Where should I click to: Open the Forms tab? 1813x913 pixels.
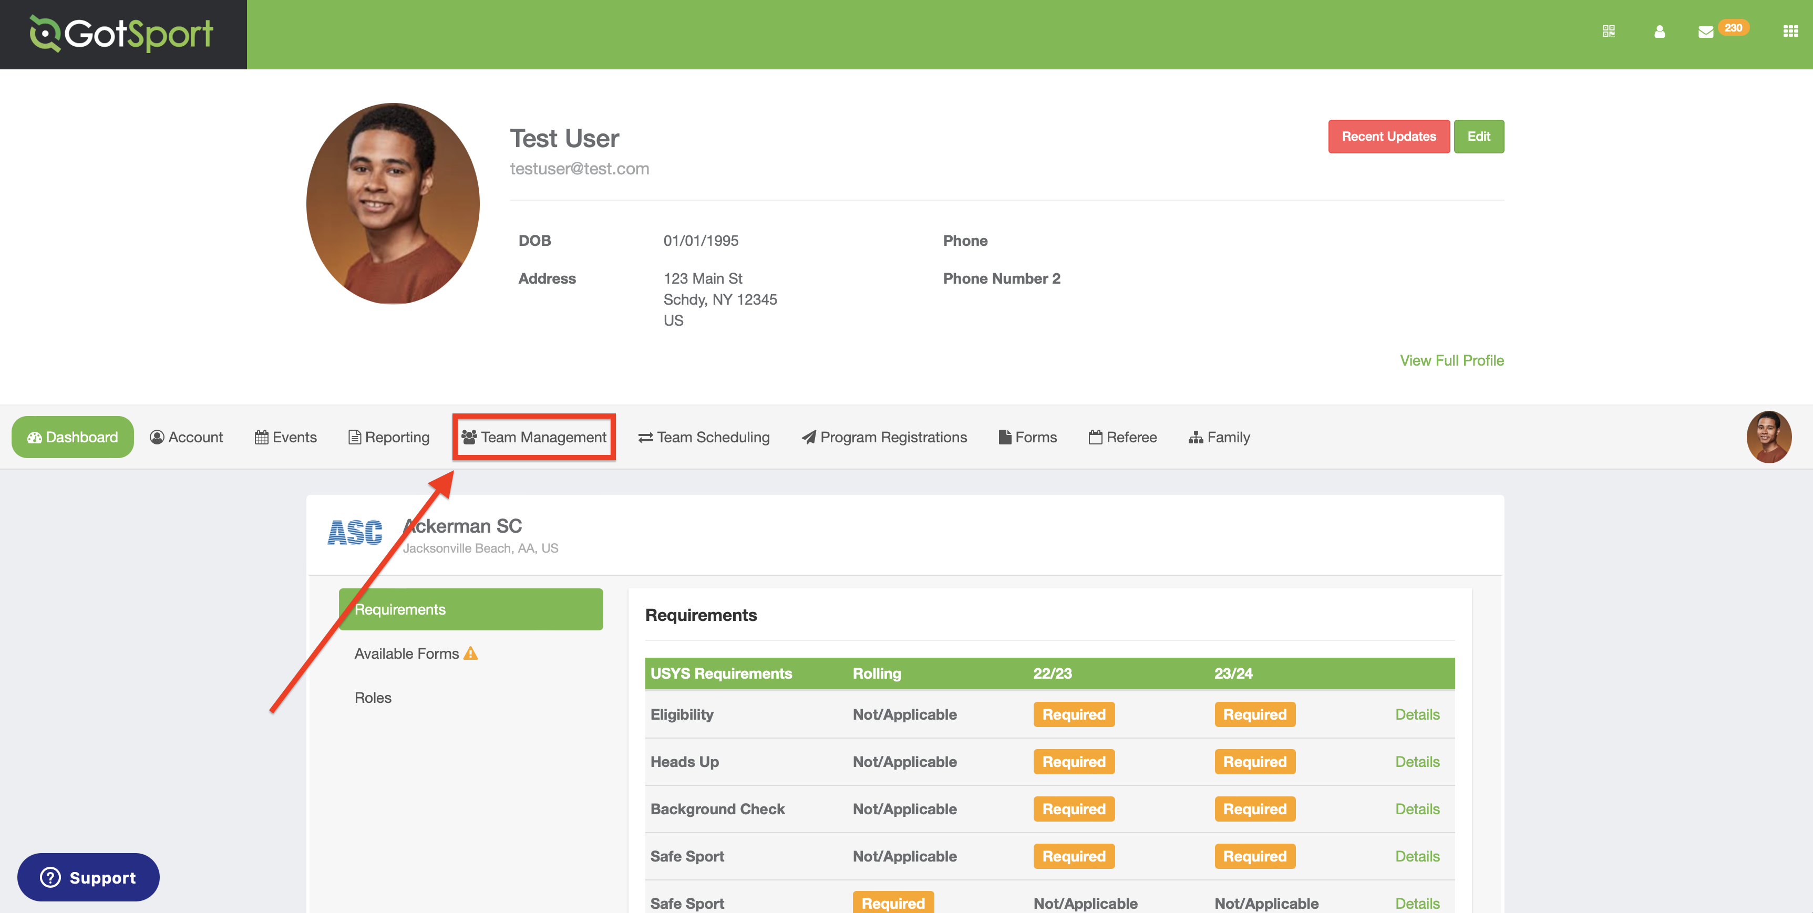(x=1027, y=437)
